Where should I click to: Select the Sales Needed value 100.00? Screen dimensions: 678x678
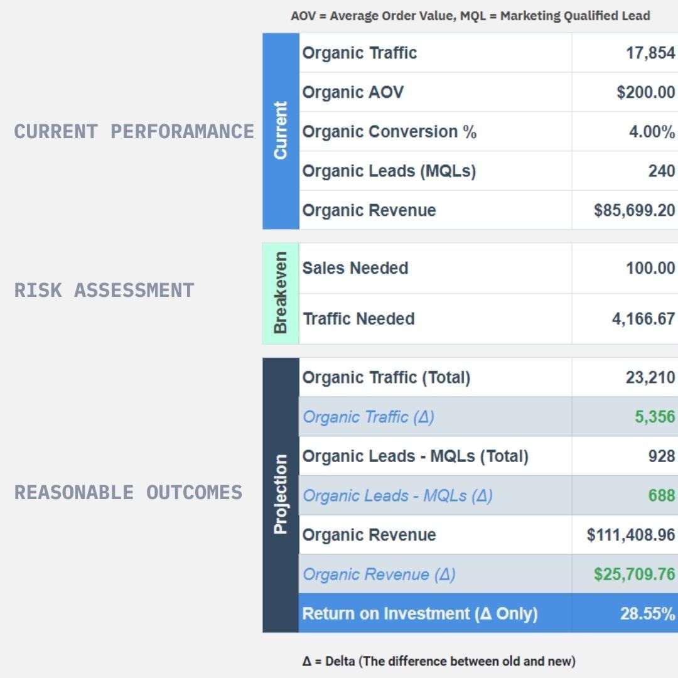pos(650,268)
